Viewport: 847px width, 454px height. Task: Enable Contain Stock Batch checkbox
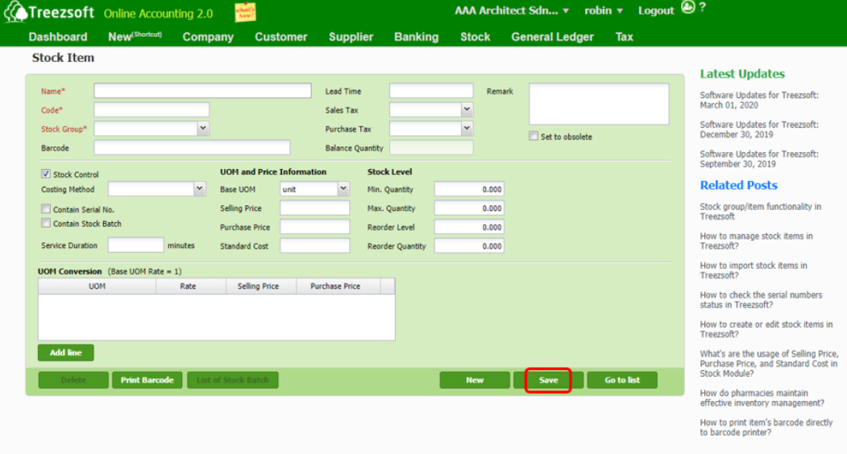pos(46,223)
